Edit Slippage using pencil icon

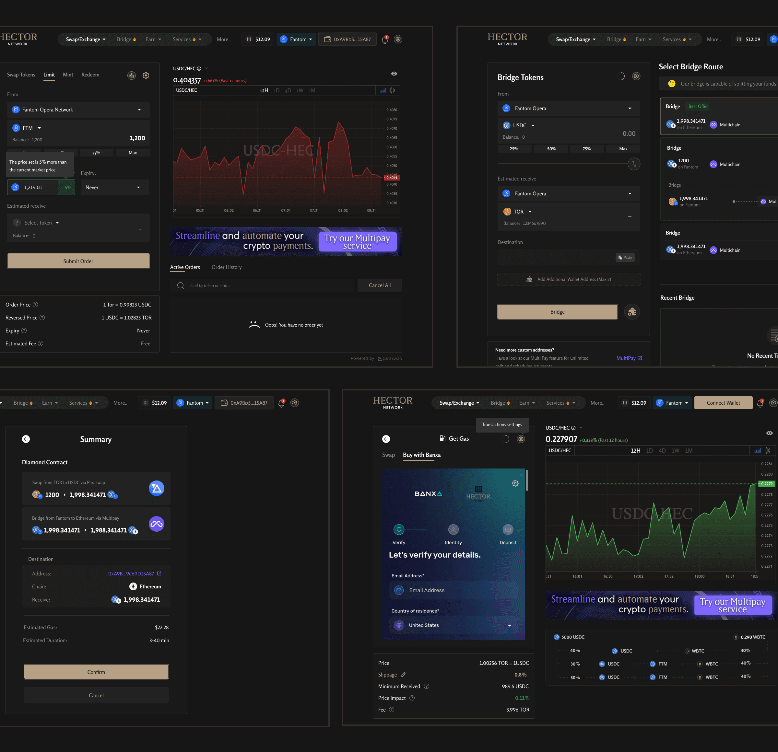coord(403,675)
